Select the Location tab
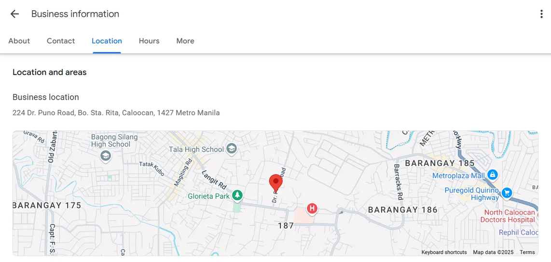Viewport: 551px width, 262px height. pyautogui.click(x=107, y=41)
